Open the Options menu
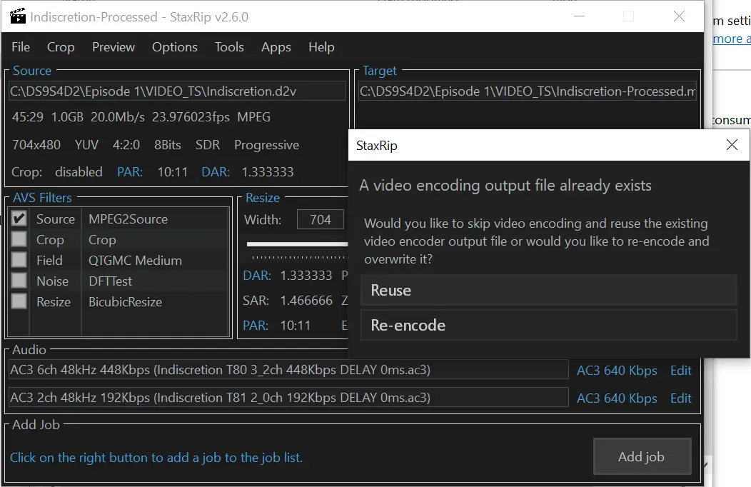 click(x=175, y=47)
